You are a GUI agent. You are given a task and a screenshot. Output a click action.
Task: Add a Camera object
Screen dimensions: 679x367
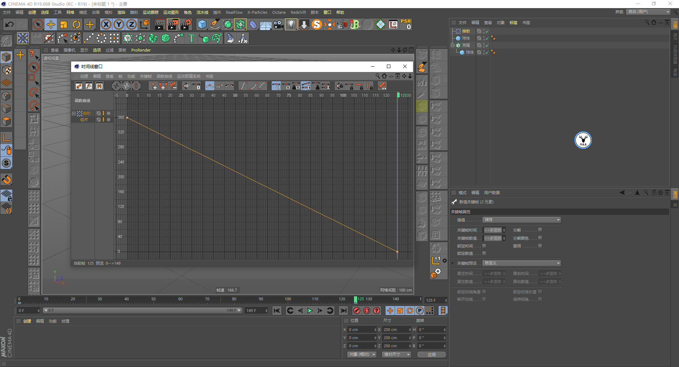coord(279,24)
